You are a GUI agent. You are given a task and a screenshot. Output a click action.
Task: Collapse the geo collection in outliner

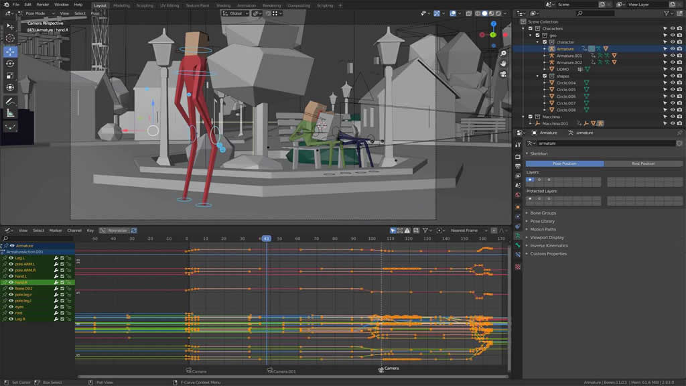(x=531, y=36)
